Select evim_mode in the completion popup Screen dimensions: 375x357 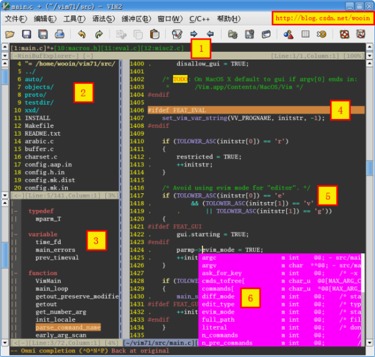[218, 312]
